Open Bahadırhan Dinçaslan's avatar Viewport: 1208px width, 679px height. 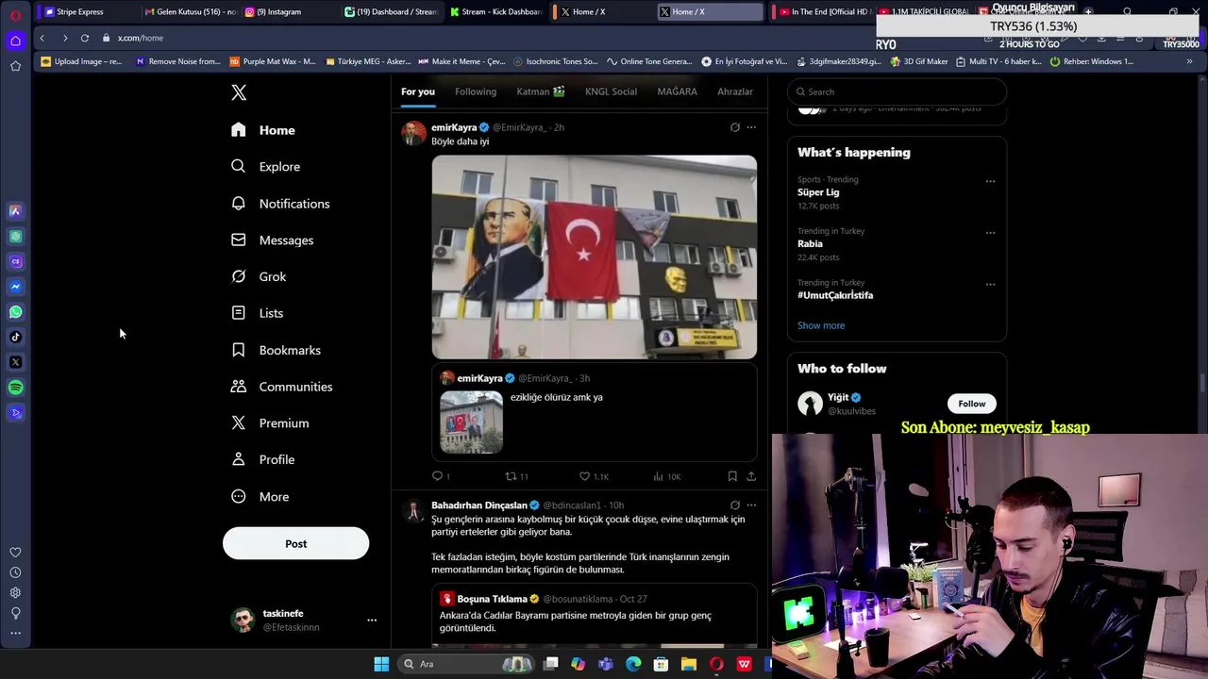(413, 511)
